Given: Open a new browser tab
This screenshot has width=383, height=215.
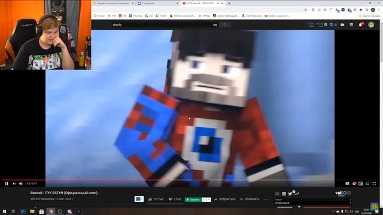Looking at the screenshot, I should (x=229, y=4).
